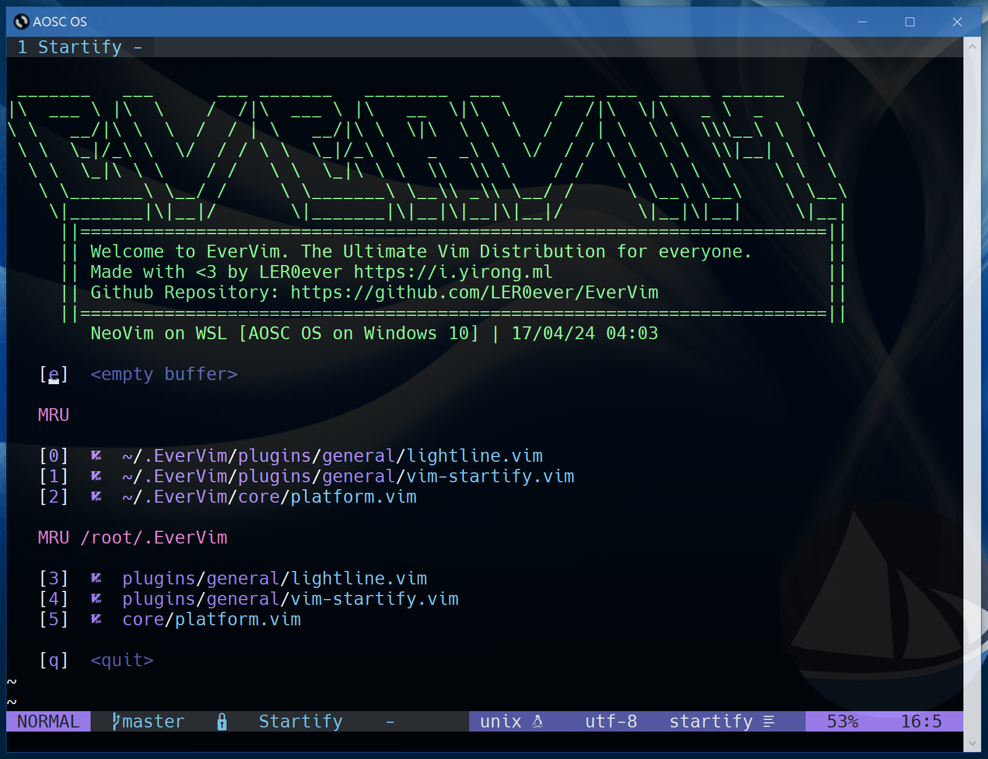
Task: Open ~/.EverVim/plugins/general/lightline.vim
Action: click(x=332, y=455)
